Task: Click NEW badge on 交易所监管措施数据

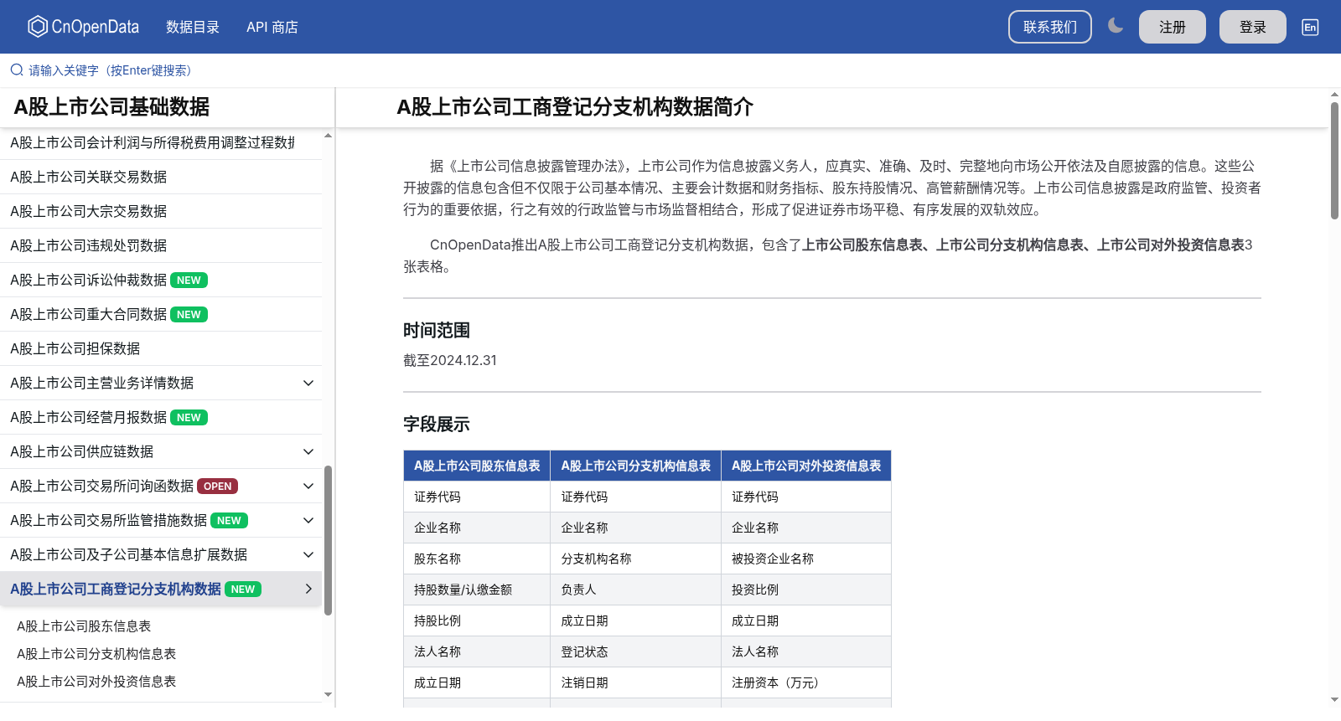Action: [229, 520]
